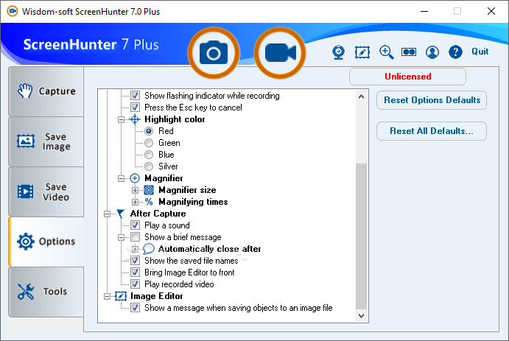Collapse the Image Editor node
Image resolution: width=509 pixels, height=341 pixels.
point(107,296)
